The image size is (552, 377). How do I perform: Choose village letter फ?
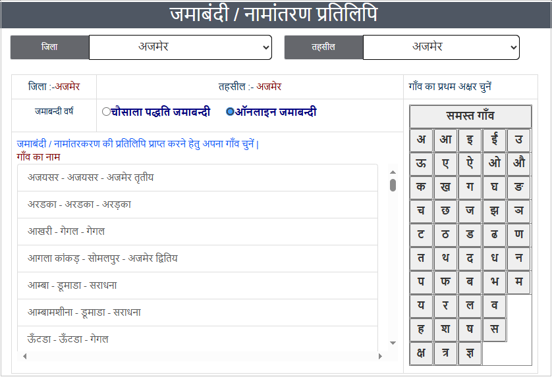(446, 282)
